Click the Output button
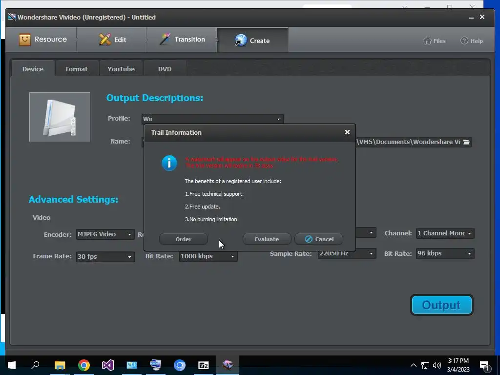Viewport: 500px width, 375px height. pyautogui.click(x=441, y=305)
